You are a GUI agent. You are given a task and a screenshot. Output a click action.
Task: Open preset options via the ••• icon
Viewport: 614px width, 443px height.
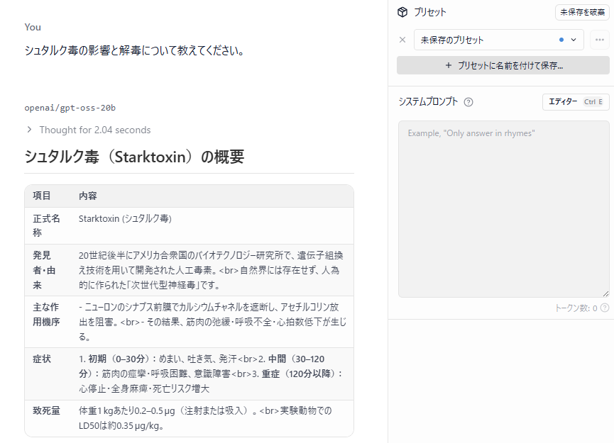pyautogui.click(x=600, y=40)
